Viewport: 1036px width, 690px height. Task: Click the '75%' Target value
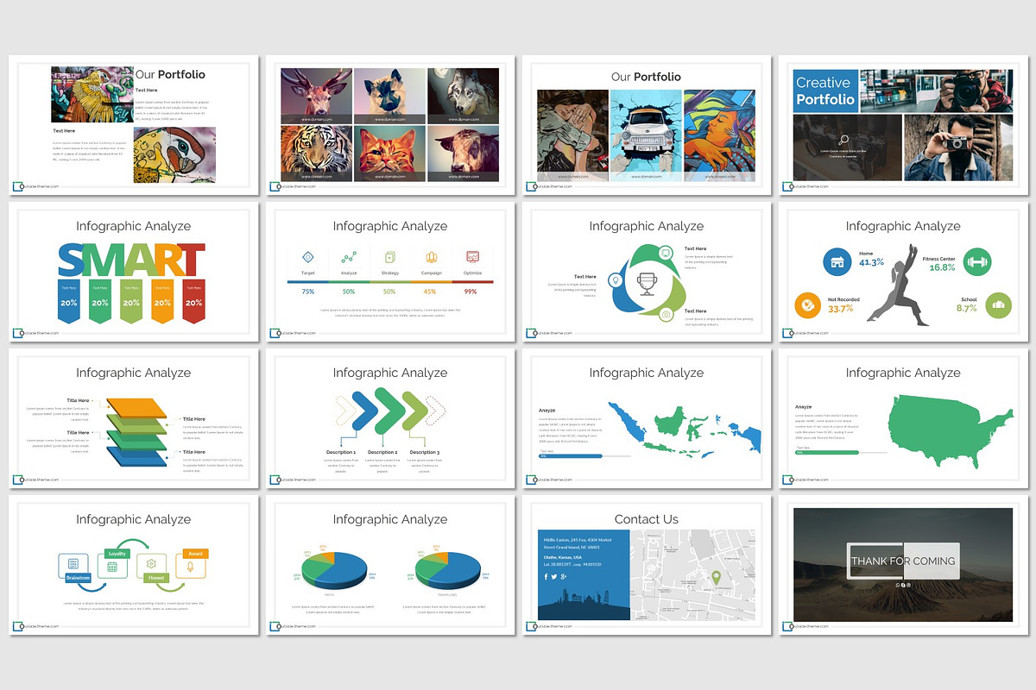point(307,292)
